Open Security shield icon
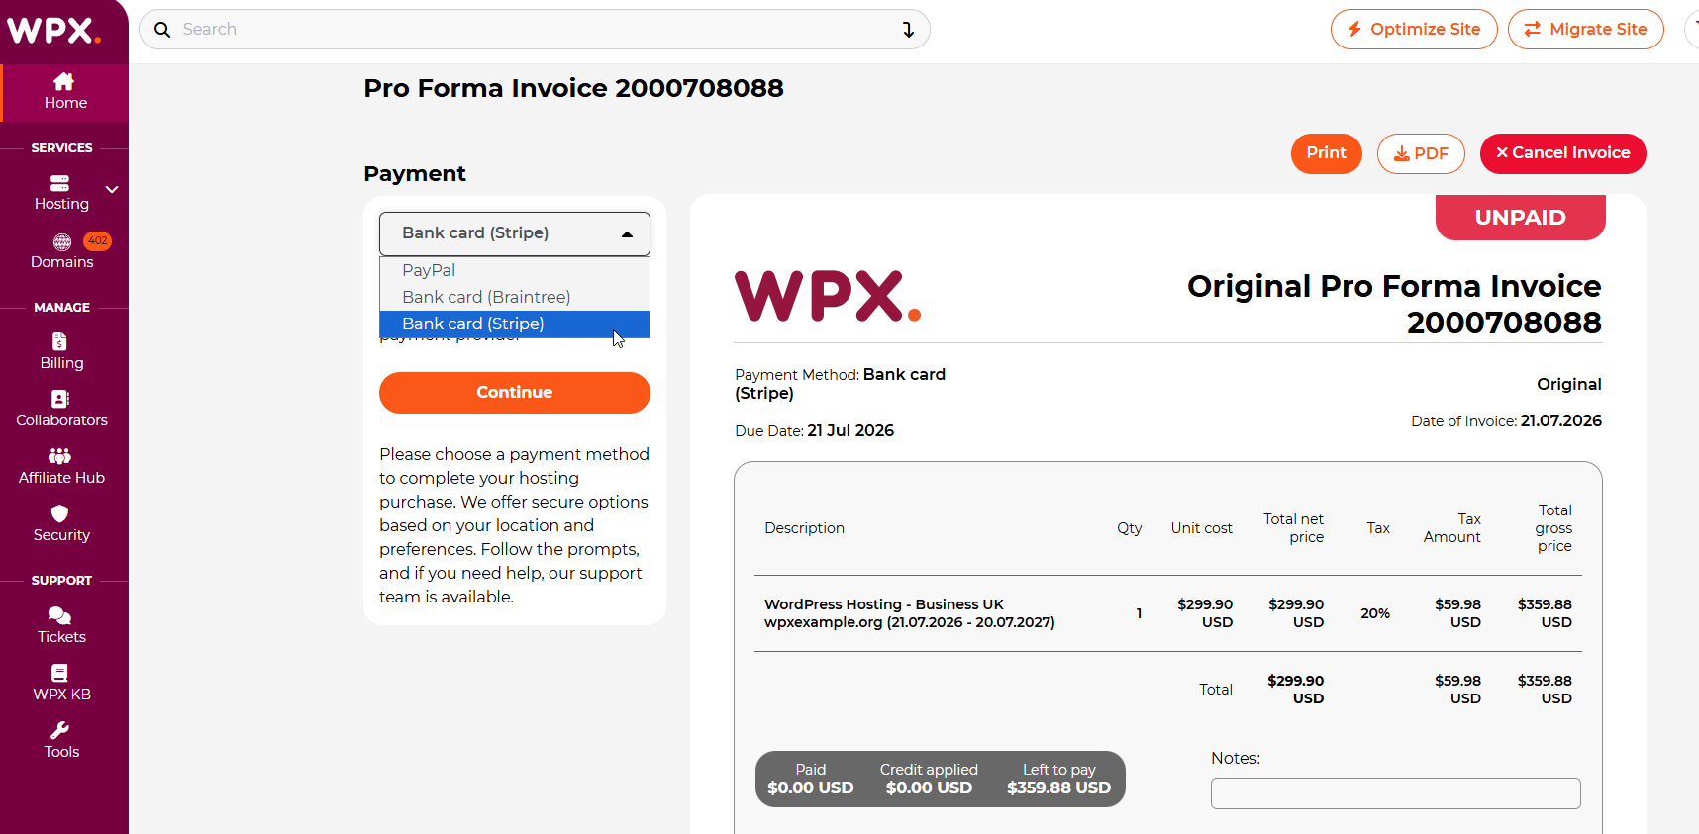Screen dimensions: 1699x834 coord(60,513)
